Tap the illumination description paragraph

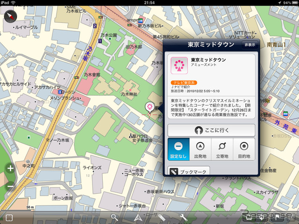point(211,108)
